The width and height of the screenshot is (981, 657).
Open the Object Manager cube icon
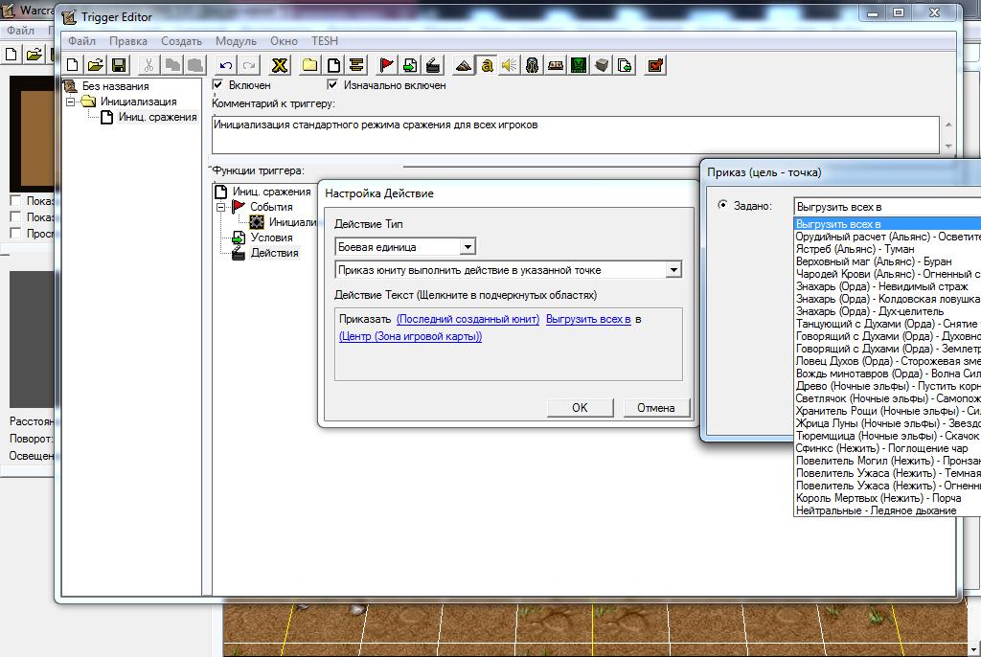(x=602, y=65)
